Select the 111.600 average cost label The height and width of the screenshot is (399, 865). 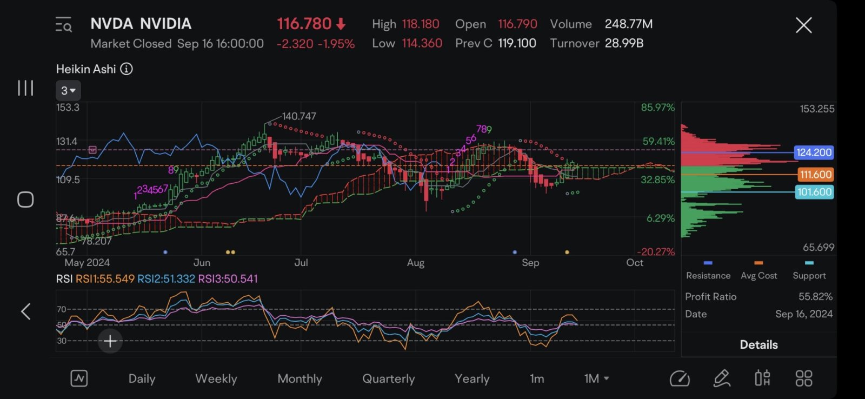pos(815,175)
